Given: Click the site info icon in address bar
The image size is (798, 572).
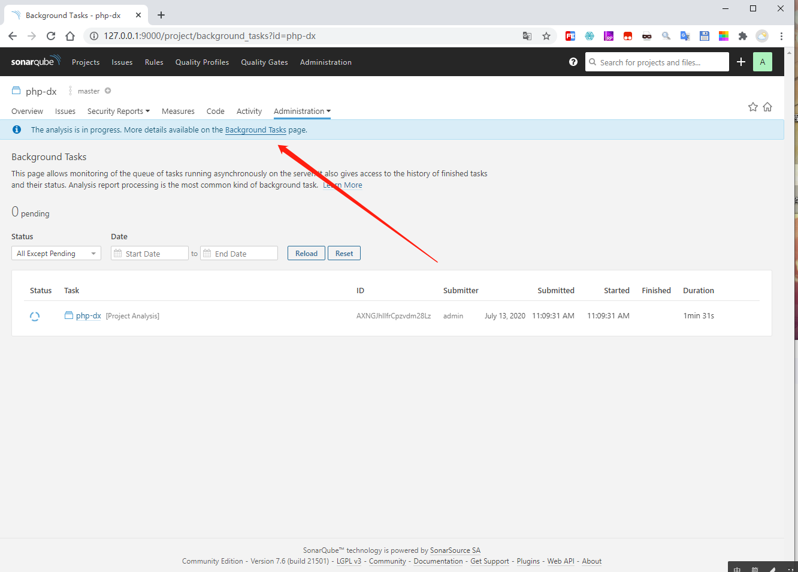Looking at the screenshot, I should [x=94, y=36].
